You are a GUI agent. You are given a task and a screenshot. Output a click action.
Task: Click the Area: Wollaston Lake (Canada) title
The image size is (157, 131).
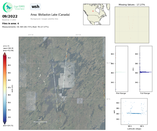pos(50,15)
